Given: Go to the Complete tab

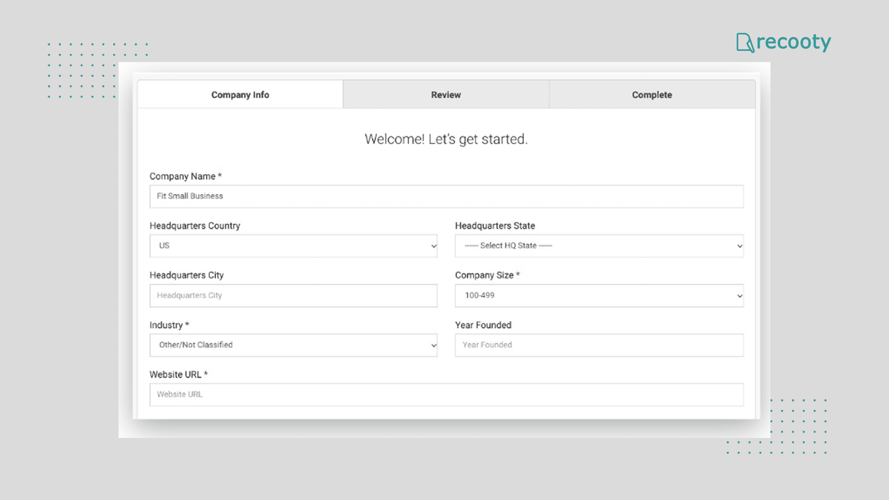Looking at the screenshot, I should tap(652, 95).
